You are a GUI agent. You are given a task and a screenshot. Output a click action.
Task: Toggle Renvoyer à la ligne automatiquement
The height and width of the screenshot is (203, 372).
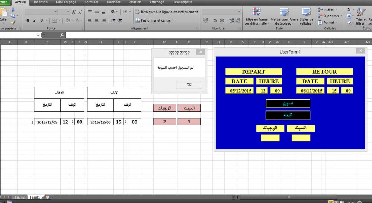(x=167, y=12)
